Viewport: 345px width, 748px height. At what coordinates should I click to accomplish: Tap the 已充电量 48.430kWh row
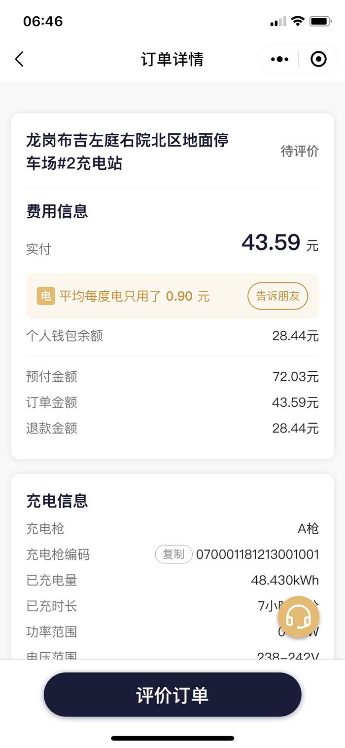pos(172,580)
